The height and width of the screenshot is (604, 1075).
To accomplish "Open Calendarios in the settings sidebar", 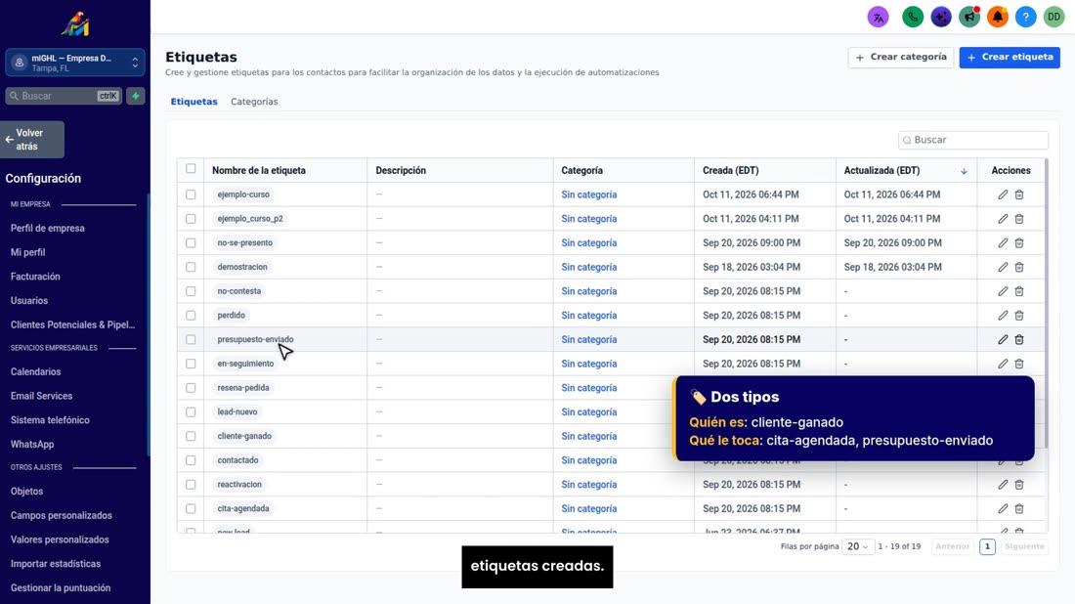I will coord(35,371).
